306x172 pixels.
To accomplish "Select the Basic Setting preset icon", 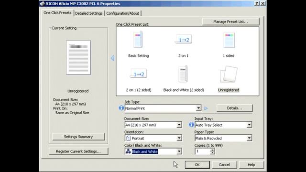I will pyautogui.click(x=138, y=40).
